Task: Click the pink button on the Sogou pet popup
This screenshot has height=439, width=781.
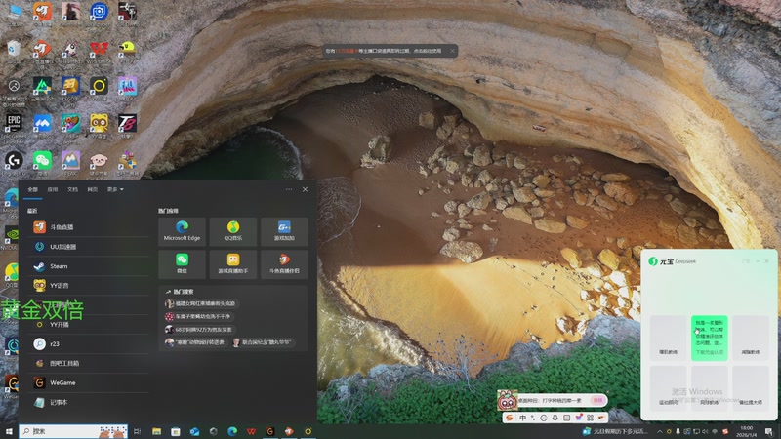Action: click(597, 400)
